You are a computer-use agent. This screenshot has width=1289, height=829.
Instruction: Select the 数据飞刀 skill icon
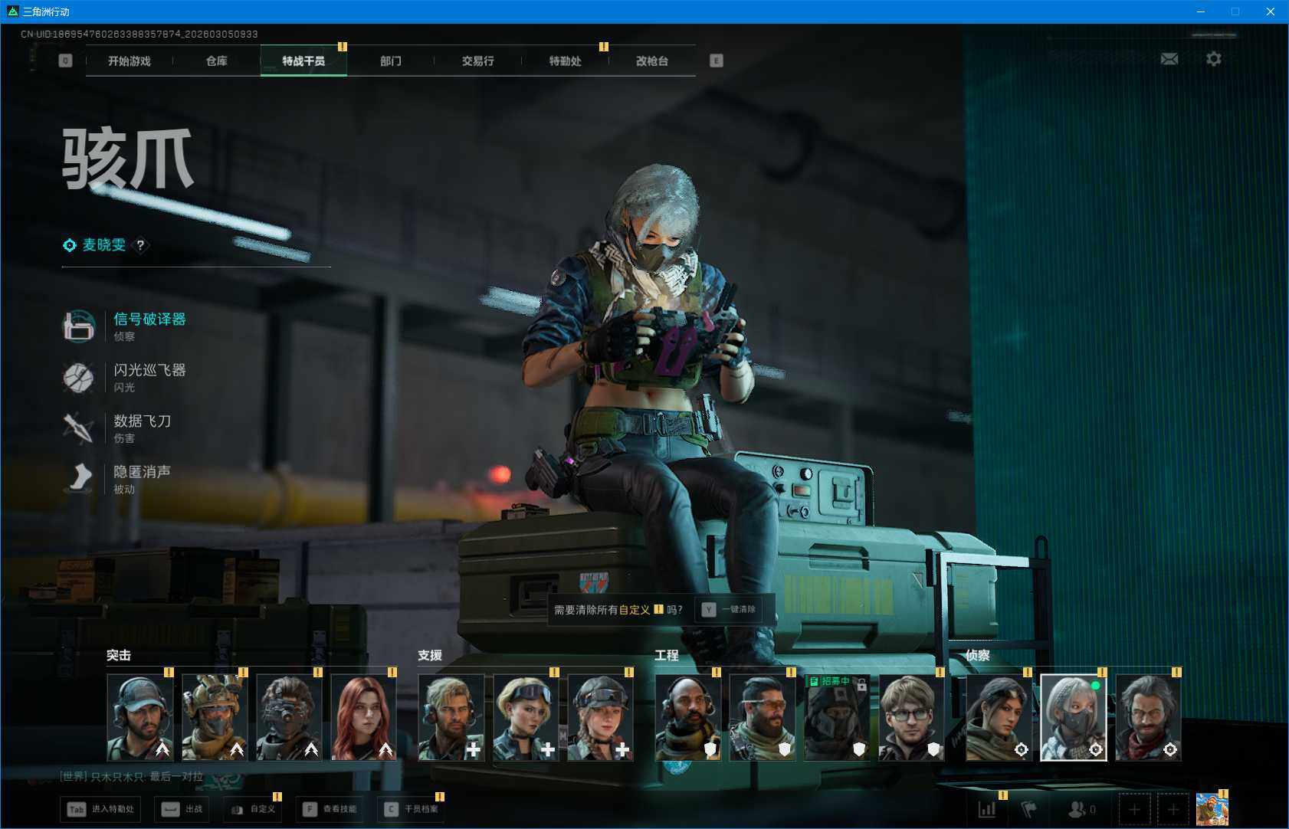[x=78, y=428]
